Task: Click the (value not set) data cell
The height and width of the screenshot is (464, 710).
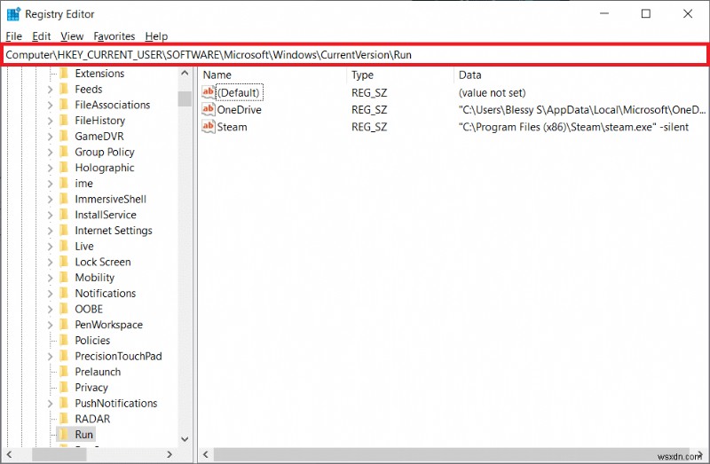Action: [492, 93]
